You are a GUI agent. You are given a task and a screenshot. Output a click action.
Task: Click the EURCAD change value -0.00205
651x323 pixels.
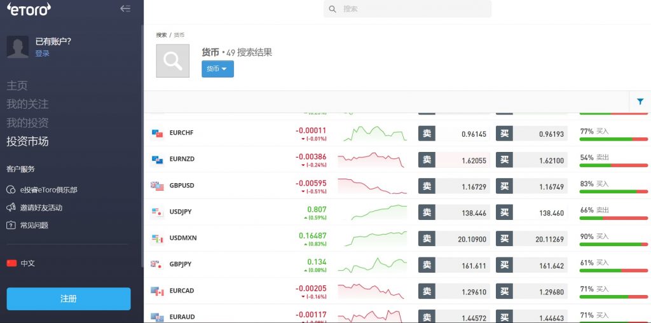(311, 288)
